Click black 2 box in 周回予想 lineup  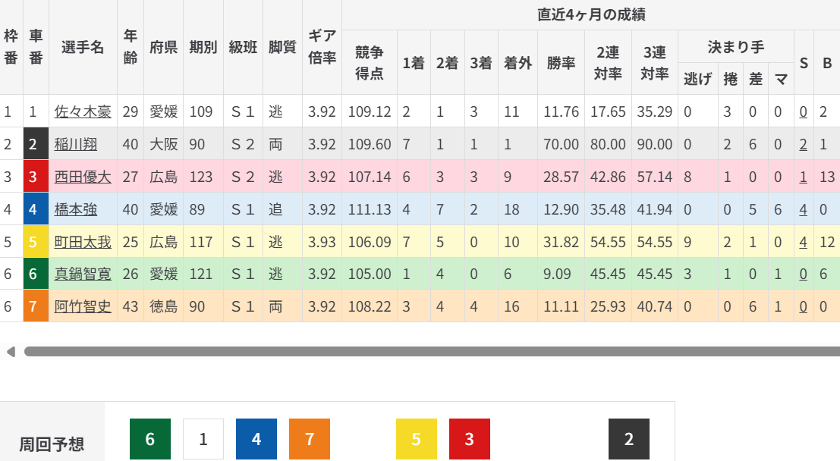click(x=628, y=439)
